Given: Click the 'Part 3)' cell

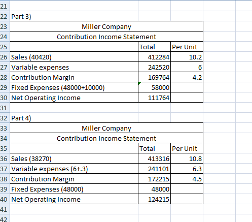Looking at the screenshot, I should 74,16.
